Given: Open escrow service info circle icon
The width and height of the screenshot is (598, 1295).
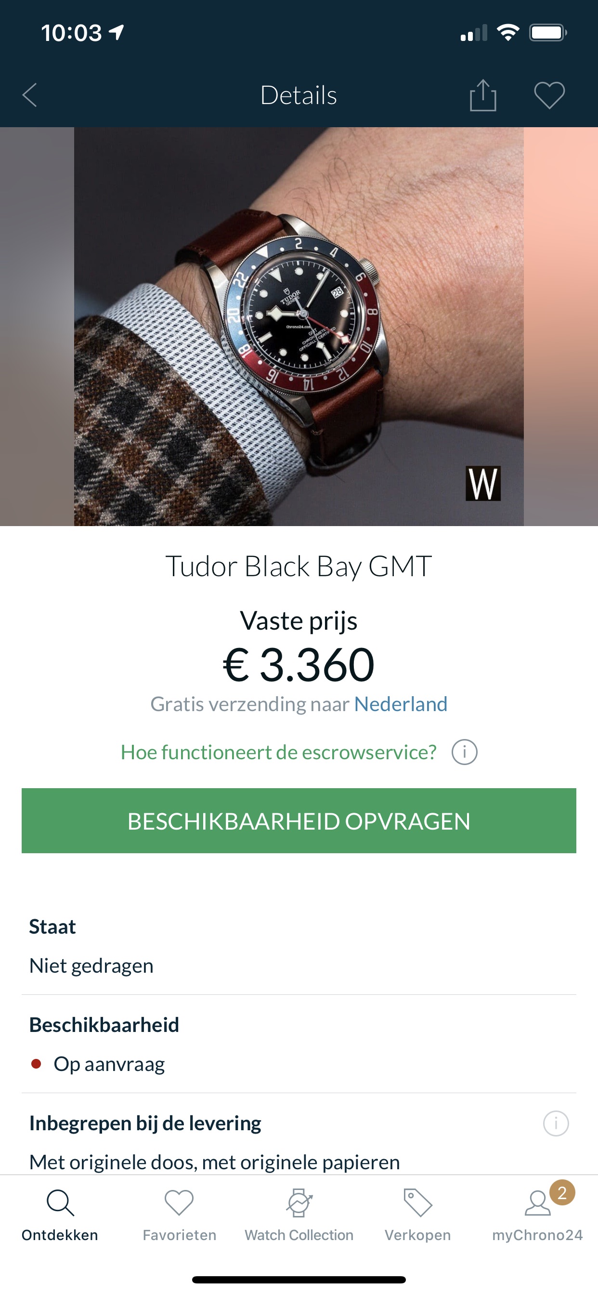Looking at the screenshot, I should 464,752.
